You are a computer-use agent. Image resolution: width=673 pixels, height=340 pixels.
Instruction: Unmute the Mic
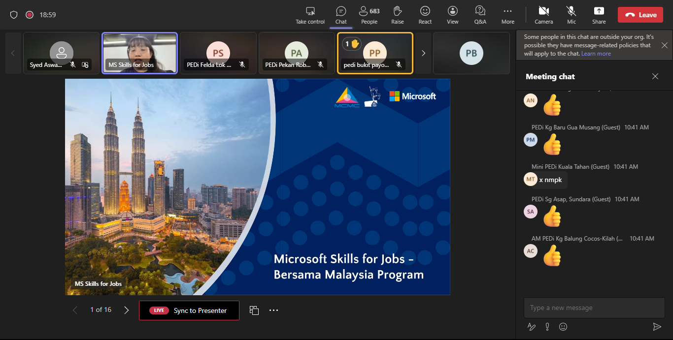572,15
